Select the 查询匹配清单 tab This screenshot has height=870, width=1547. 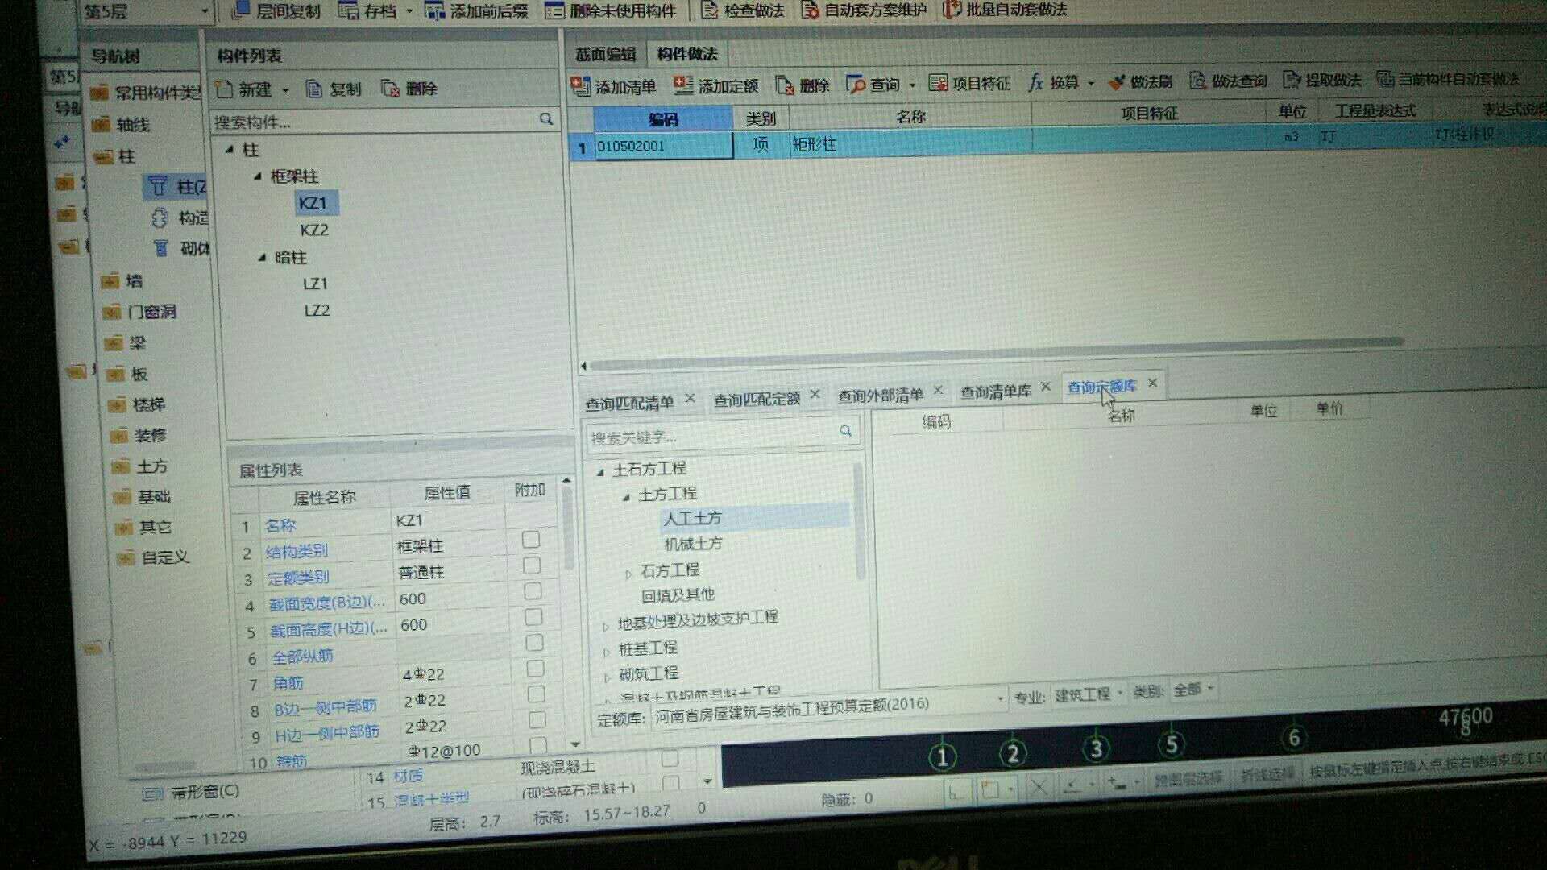coord(632,393)
